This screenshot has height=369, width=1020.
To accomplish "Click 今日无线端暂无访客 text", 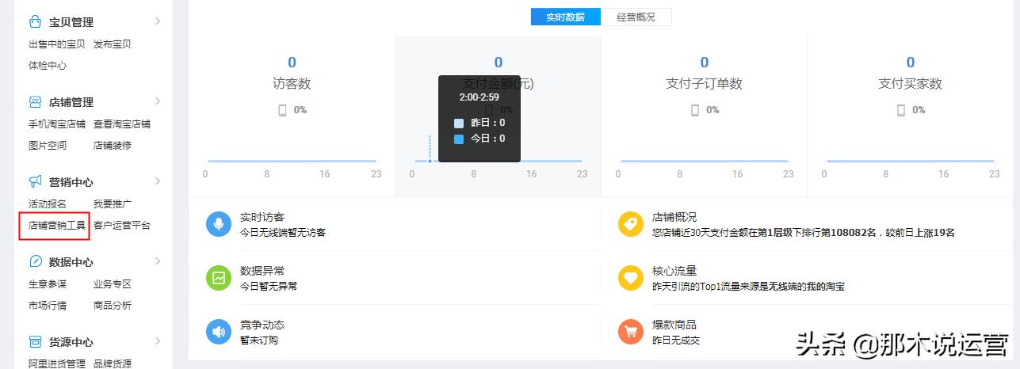I will click(x=283, y=233).
